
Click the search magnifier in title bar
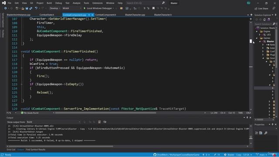click(x=163, y=3)
